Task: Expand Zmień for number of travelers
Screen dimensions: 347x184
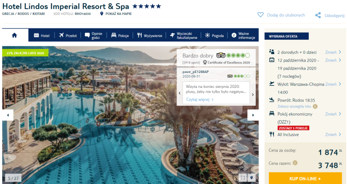Action: [333, 52]
